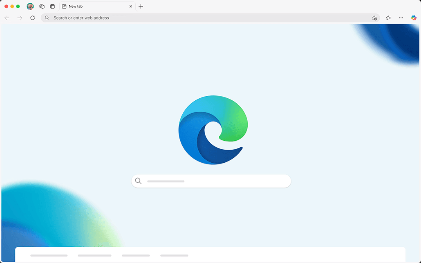Go back with the back arrow

pyautogui.click(x=7, y=18)
